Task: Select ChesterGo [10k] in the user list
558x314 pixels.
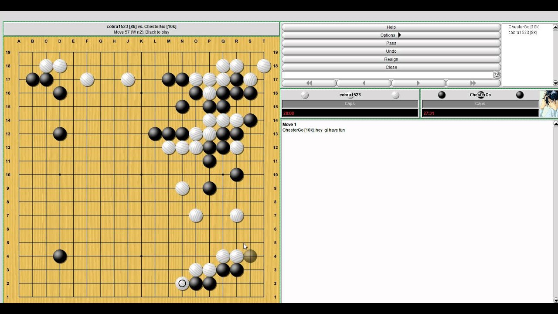Action: 524,27
